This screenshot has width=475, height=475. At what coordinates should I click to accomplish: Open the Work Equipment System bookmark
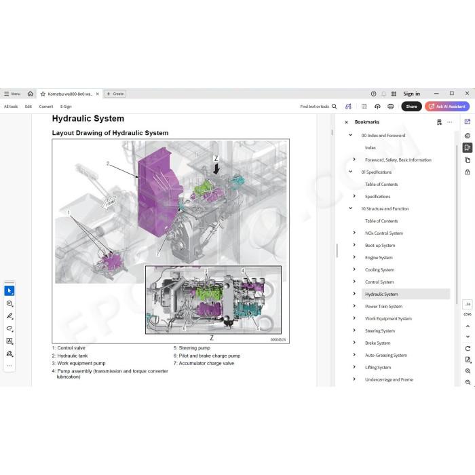pos(388,319)
